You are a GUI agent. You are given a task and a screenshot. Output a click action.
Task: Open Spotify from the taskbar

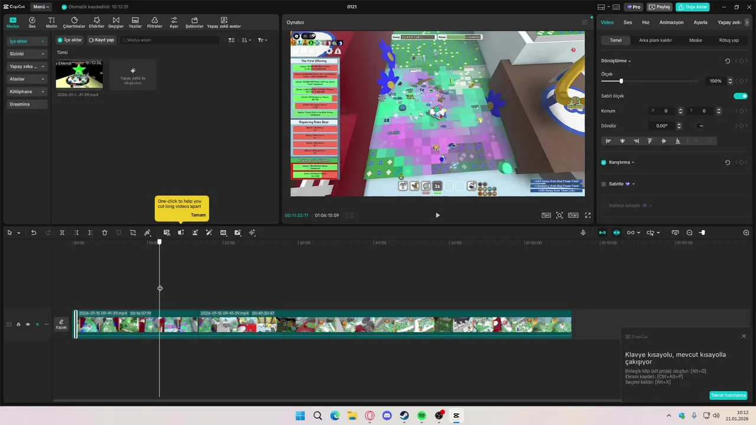coord(422,416)
